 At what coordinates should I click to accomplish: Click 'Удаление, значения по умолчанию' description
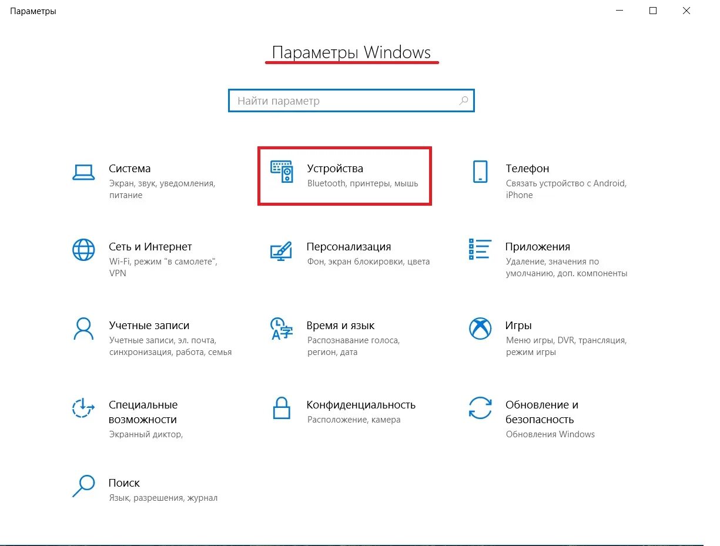567,267
